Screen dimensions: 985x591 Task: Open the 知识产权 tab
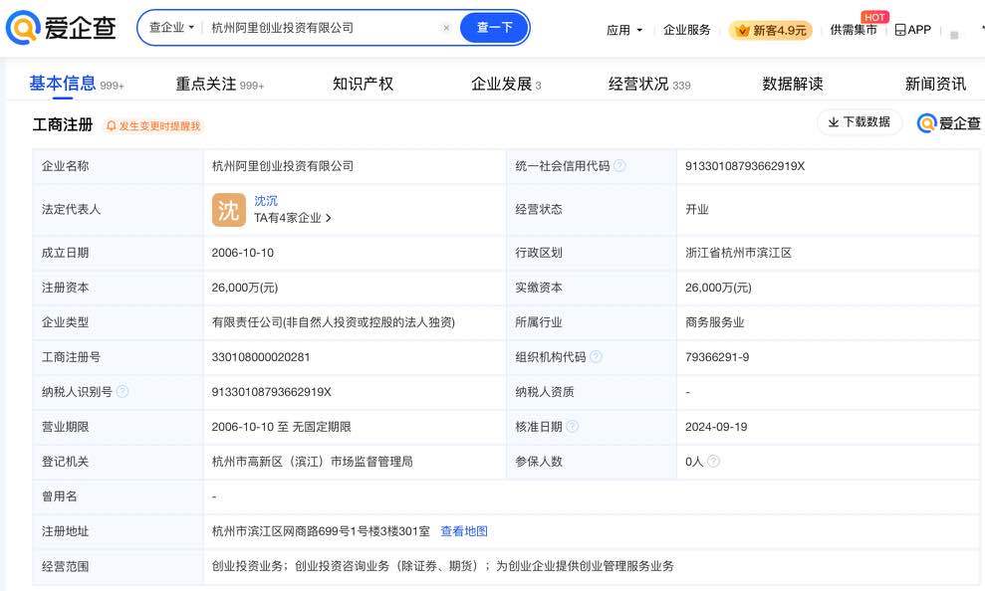[x=364, y=84]
